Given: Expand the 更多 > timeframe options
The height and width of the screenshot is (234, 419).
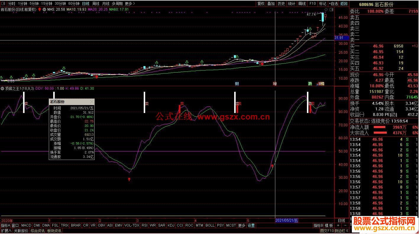Looking at the screenshot, I should (x=130, y=4).
